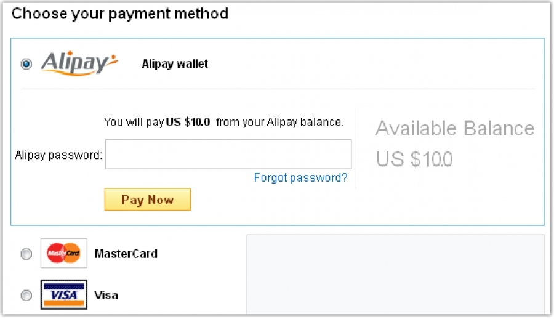Viewport: 554px width, 319px height.
Task: Click the MasterCard logo icon
Action: click(64, 253)
